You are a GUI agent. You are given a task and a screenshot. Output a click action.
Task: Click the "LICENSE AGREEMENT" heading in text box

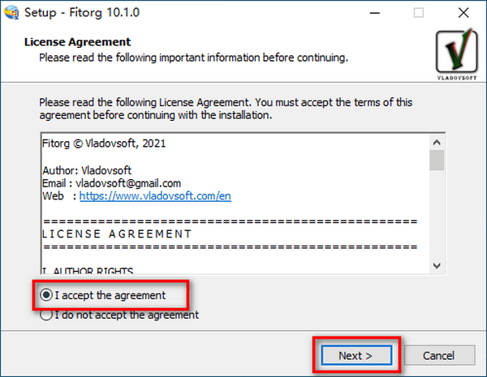117,234
